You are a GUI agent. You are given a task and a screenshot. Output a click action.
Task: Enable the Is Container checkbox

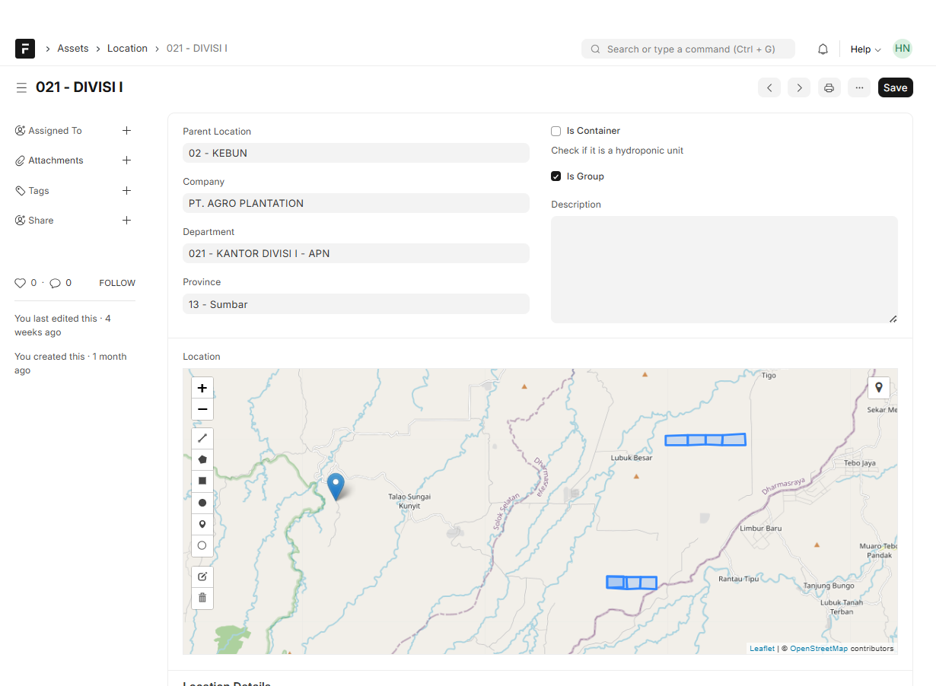click(556, 131)
